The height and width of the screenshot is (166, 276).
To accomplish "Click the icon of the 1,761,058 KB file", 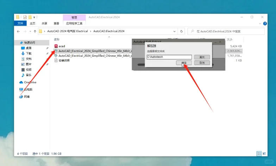I will tap(56, 56).
